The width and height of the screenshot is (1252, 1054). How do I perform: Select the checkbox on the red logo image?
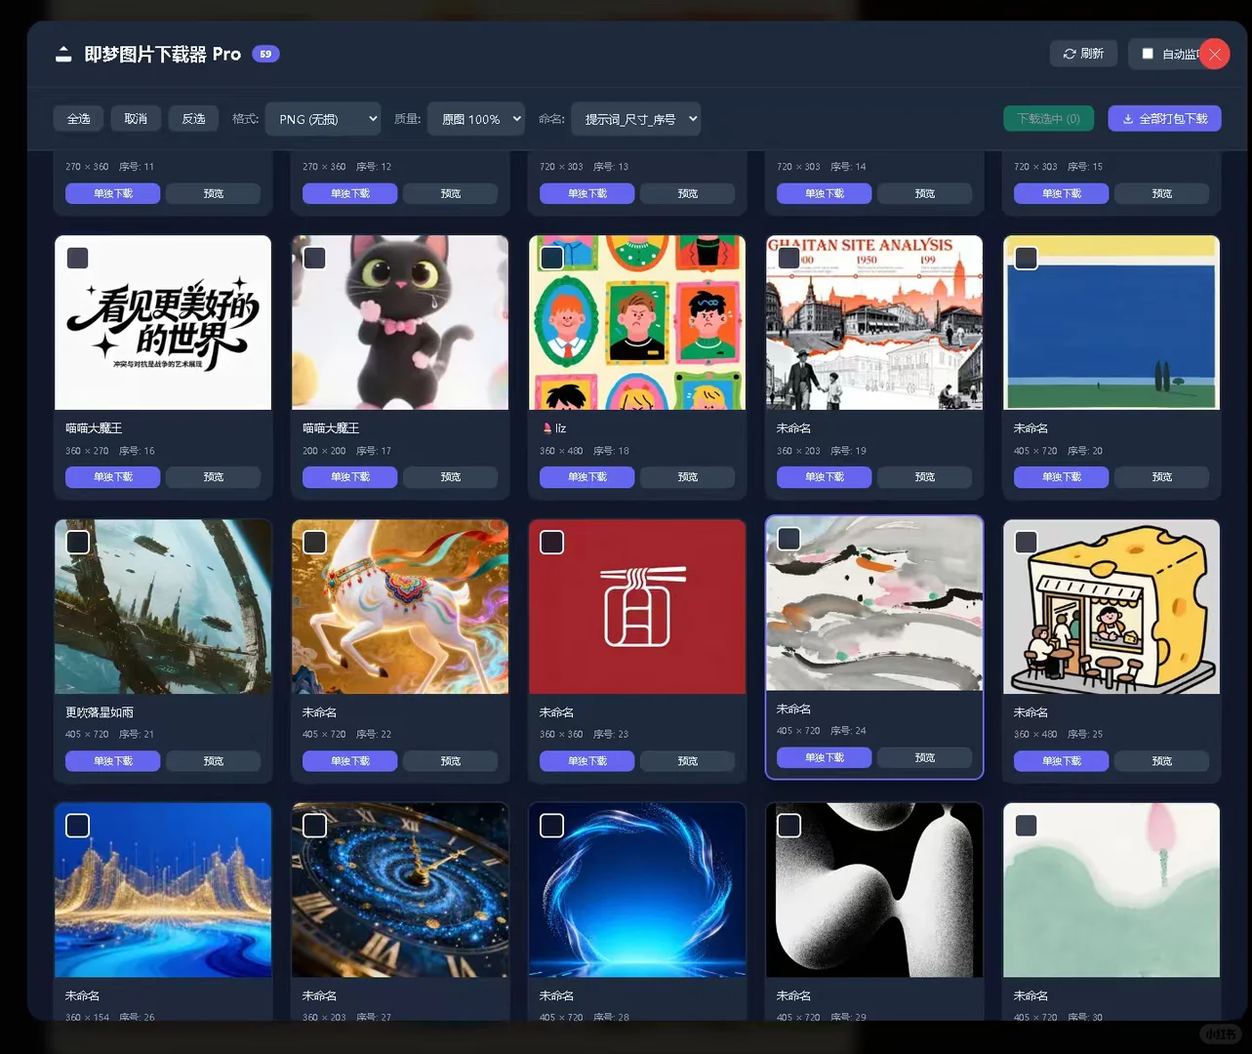tap(551, 542)
